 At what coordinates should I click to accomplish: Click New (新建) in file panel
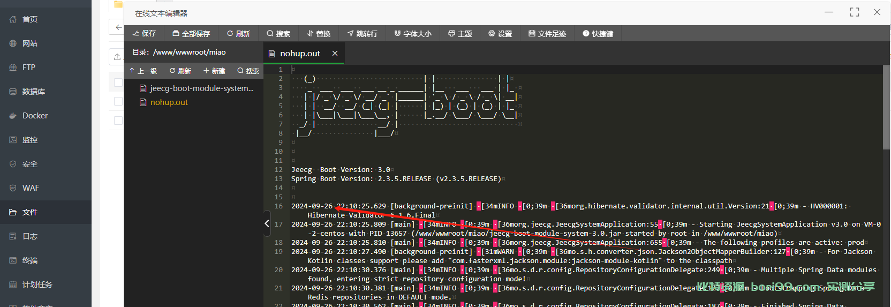(214, 71)
